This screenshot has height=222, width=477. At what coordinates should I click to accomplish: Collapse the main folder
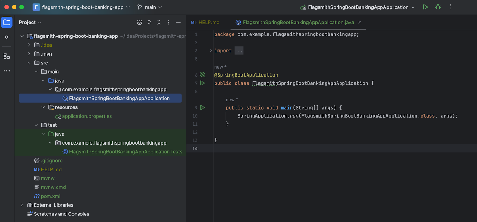pos(36,72)
